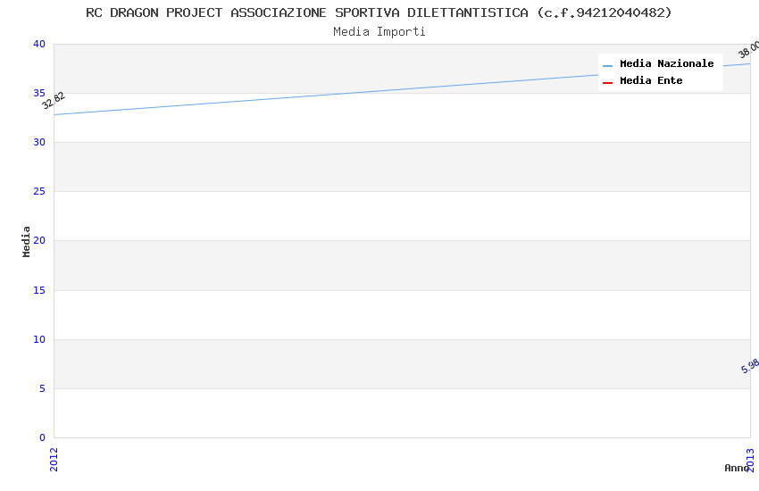Select the 25 y-axis tick label
Image resolution: width=759 pixels, height=491 pixels.
[38, 192]
